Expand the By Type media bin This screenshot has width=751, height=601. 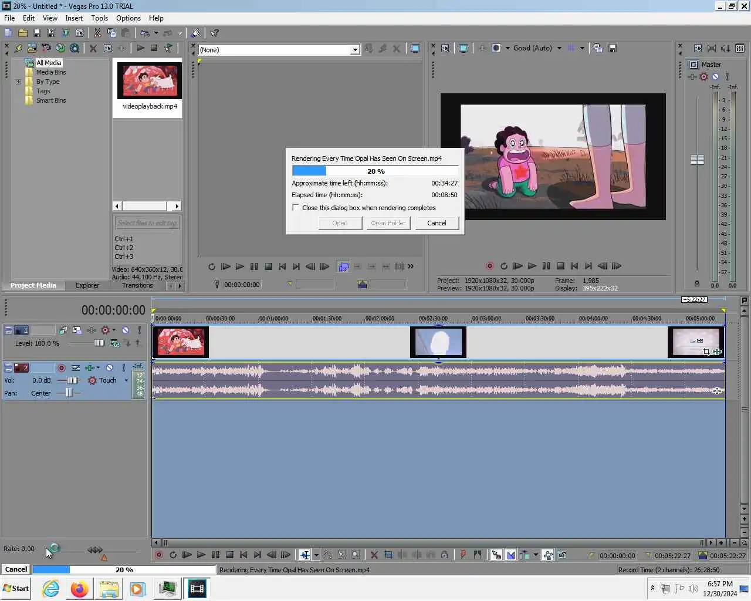[x=18, y=82]
